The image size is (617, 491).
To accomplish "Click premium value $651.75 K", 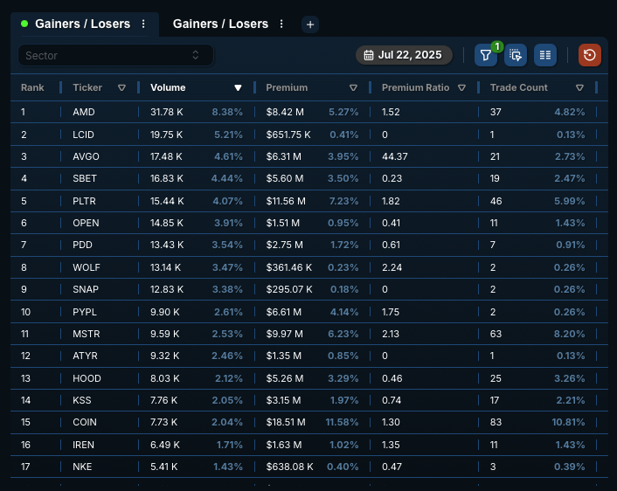I will (x=288, y=135).
